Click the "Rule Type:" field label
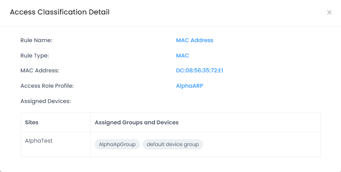 click(35, 56)
